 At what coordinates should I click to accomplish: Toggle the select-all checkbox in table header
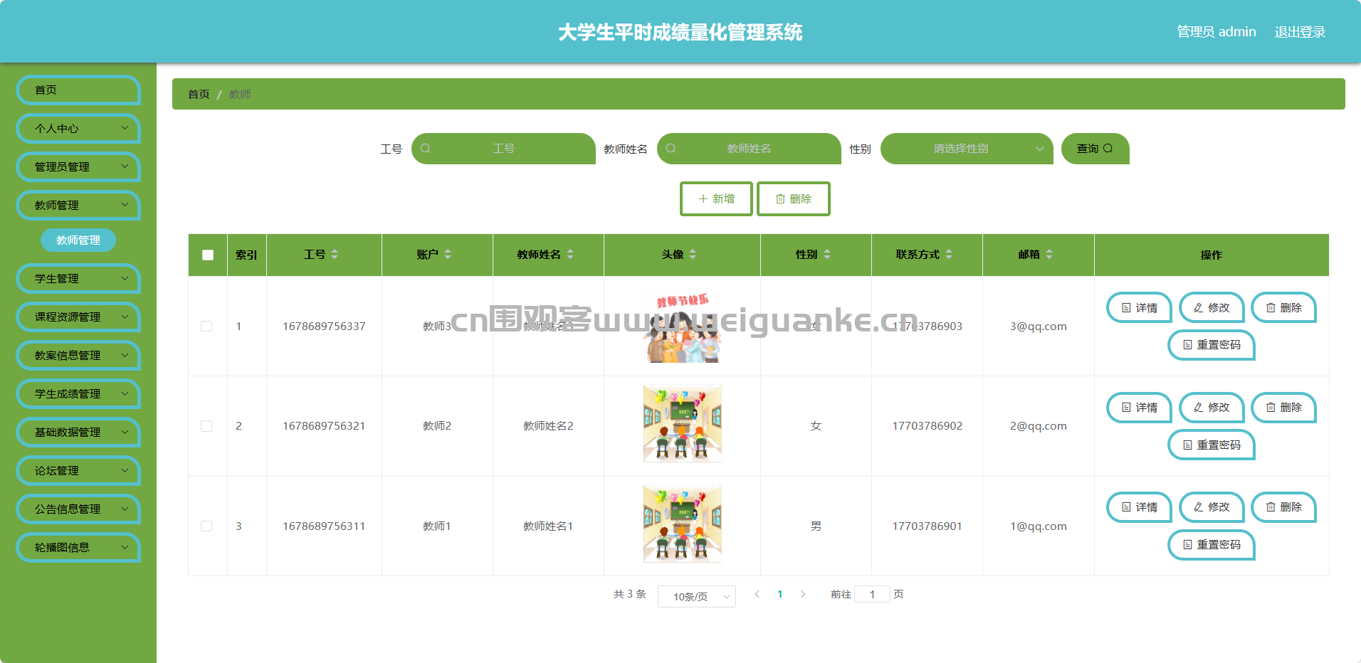click(208, 255)
